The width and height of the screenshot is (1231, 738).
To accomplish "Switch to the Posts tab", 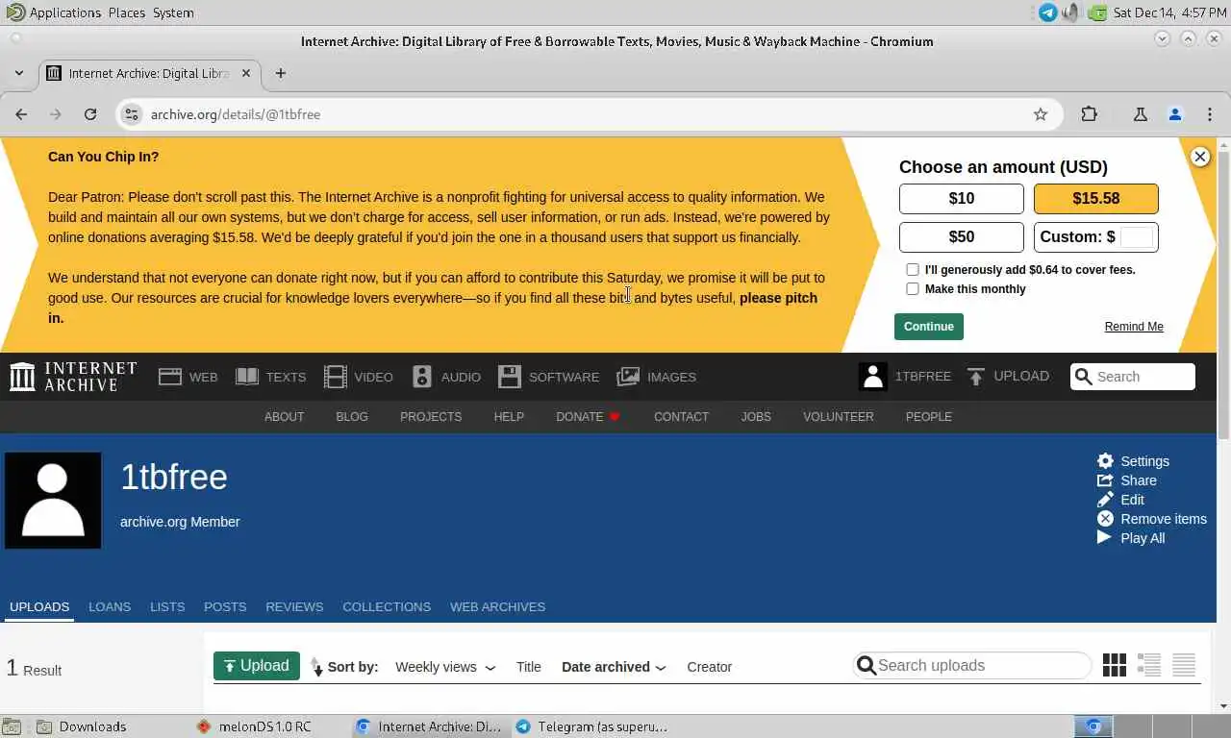I will (x=225, y=606).
